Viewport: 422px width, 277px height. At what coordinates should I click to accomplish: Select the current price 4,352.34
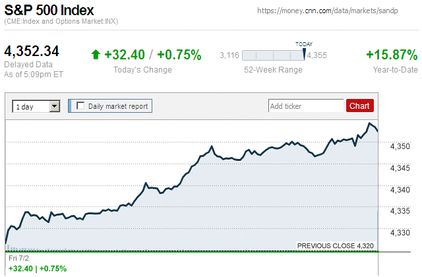pos(32,51)
